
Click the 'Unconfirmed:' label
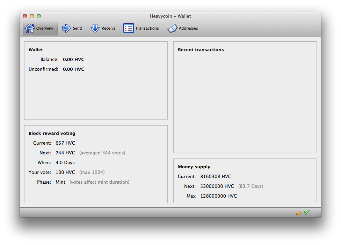click(x=43, y=69)
